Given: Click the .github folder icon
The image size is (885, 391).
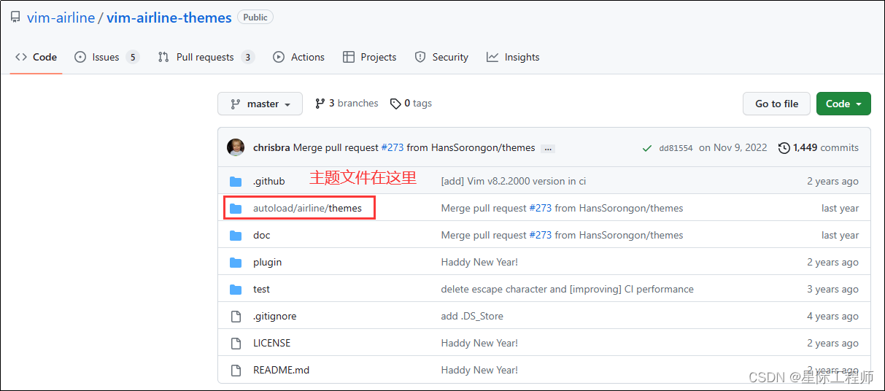Looking at the screenshot, I should [236, 181].
